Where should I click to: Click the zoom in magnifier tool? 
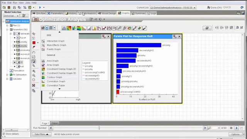[34, 71]
